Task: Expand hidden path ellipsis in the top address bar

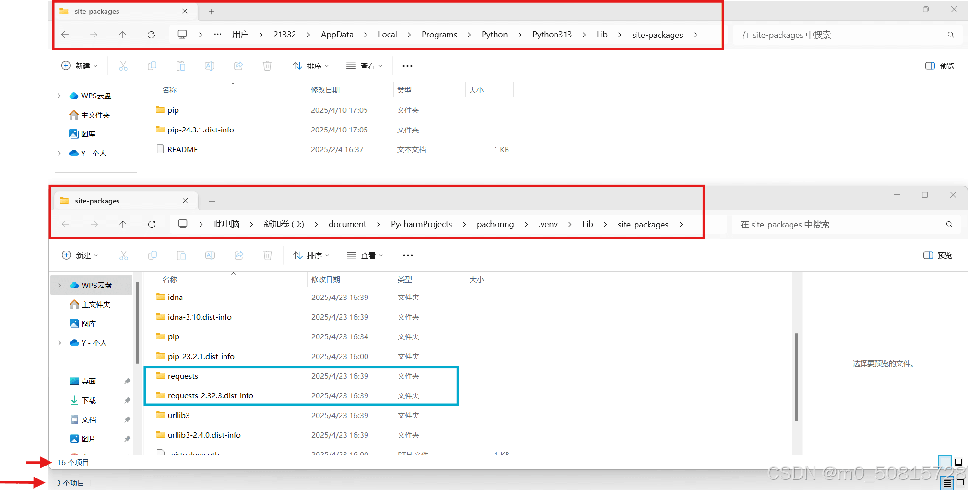Action: point(218,35)
